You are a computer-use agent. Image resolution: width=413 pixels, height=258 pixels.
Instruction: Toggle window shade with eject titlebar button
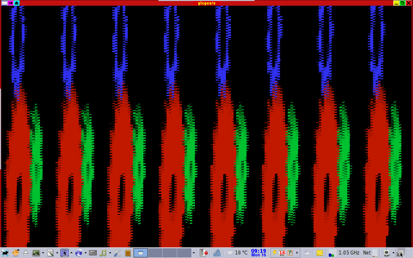point(16,3)
